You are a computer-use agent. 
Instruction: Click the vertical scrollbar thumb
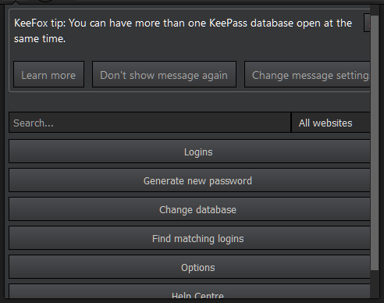pos(375,143)
